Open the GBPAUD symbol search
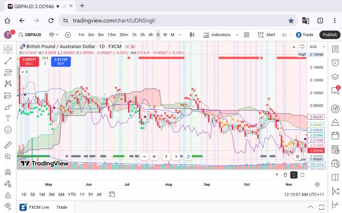 pos(30,34)
